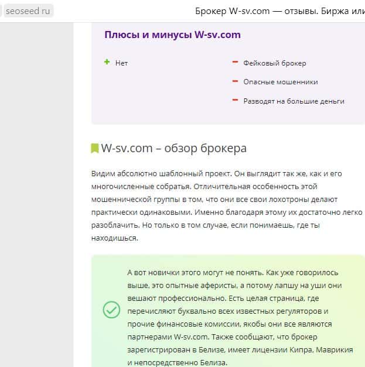Click line 'и непосредственно Белиза.'
The width and height of the screenshot is (365, 367).
pyautogui.click(x=178, y=363)
